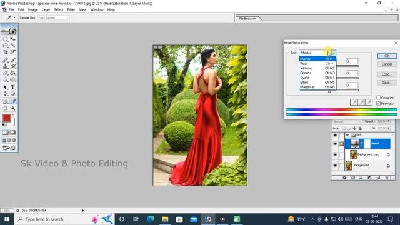This screenshot has width=400, height=225.
Task: Hide the Background layer
Action: 335,166
